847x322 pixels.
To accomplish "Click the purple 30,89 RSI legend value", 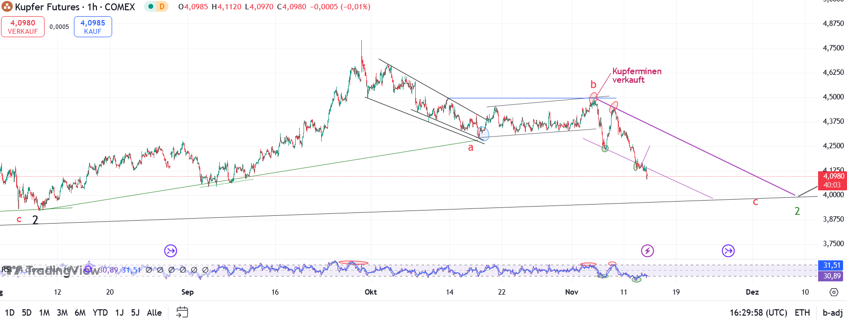I will pos(108,270).
